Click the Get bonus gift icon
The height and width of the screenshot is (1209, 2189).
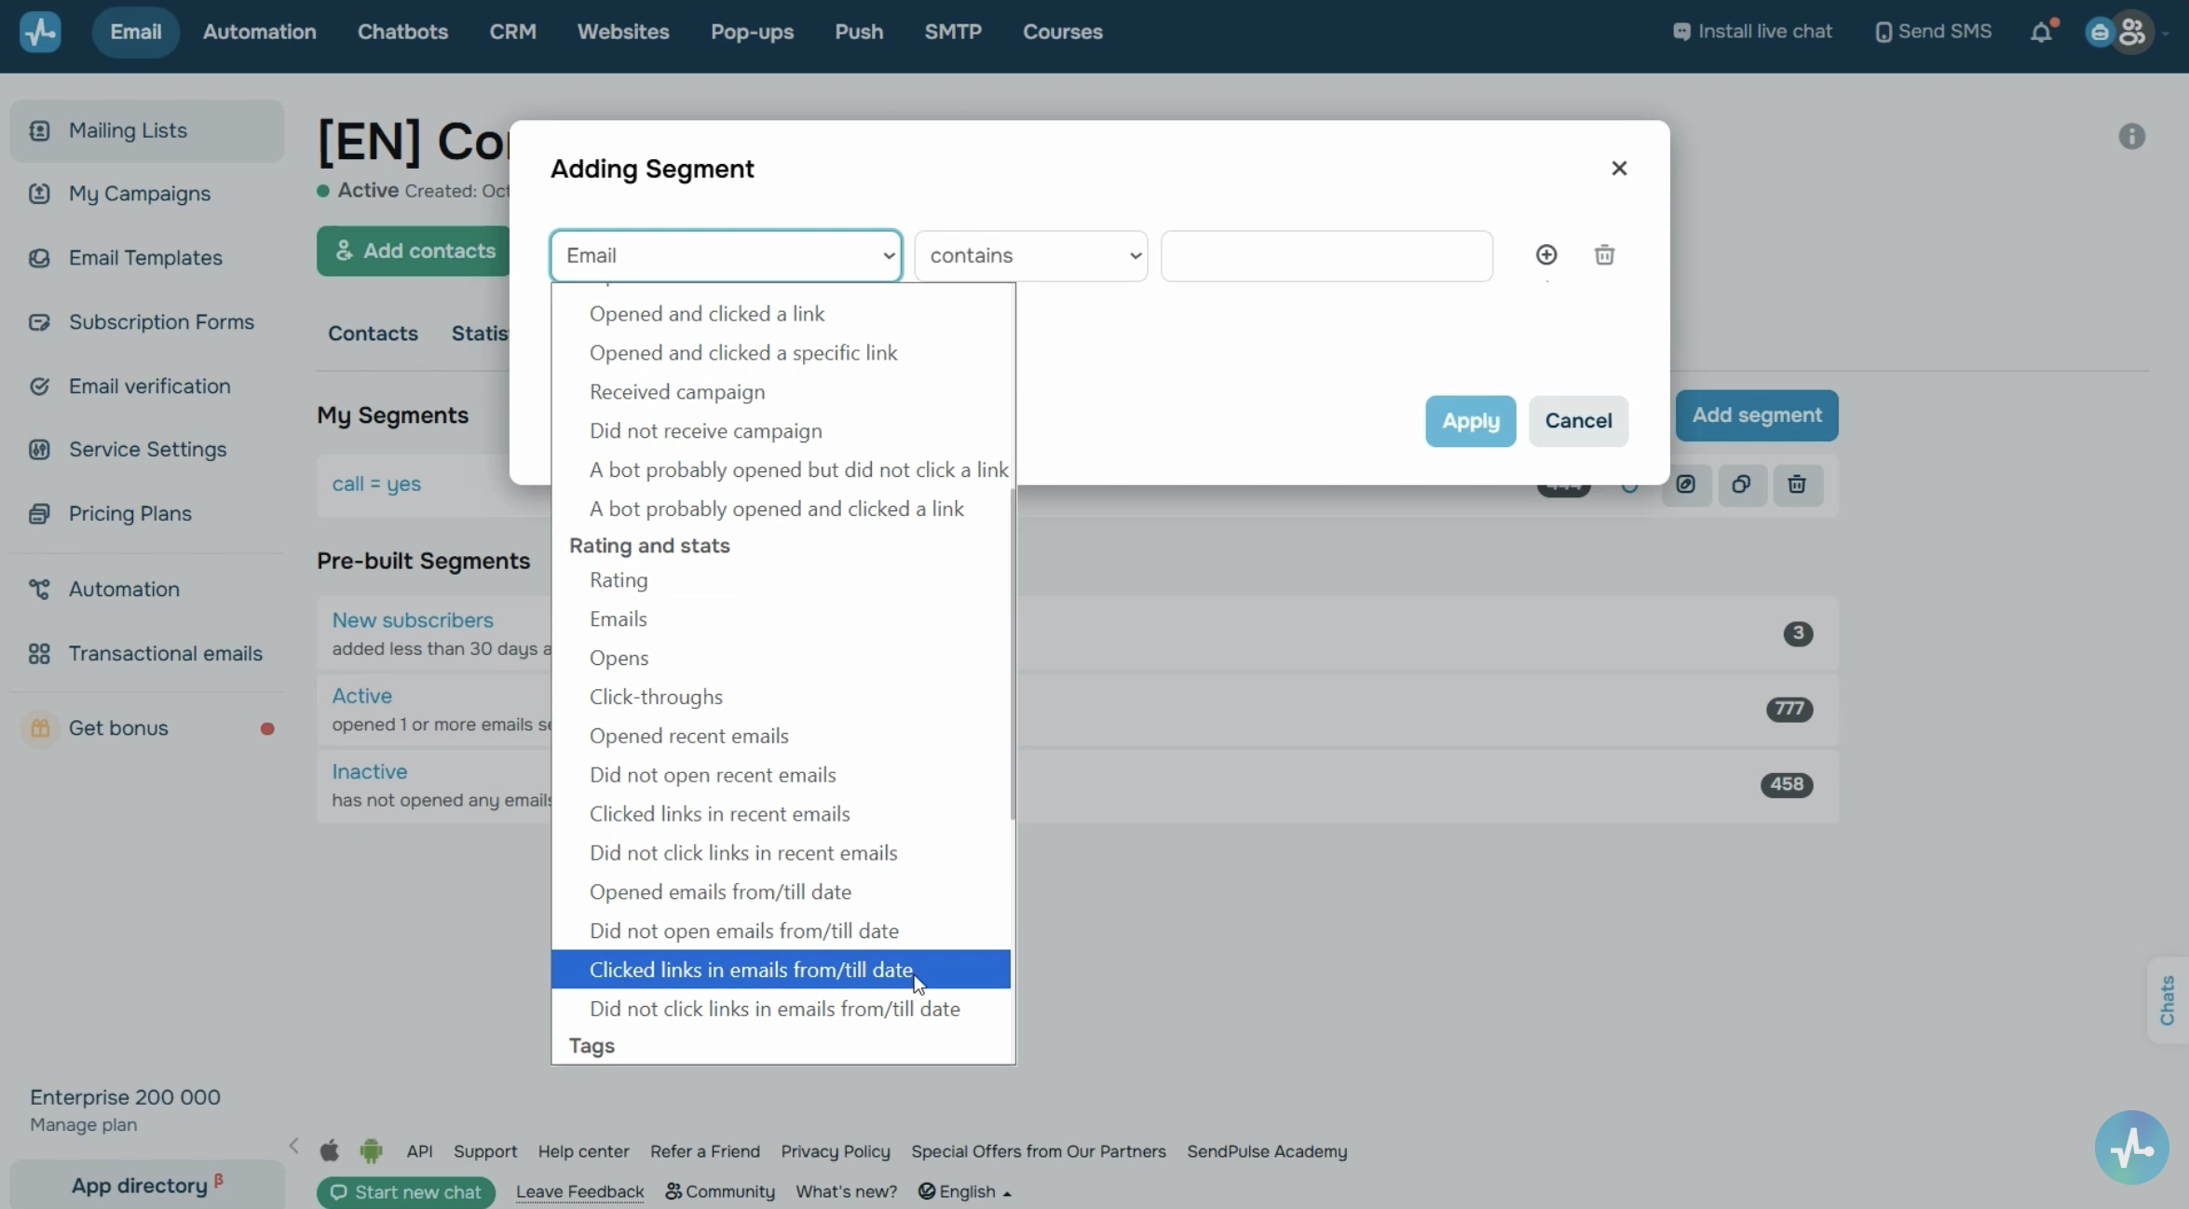(x=39, y=728)
